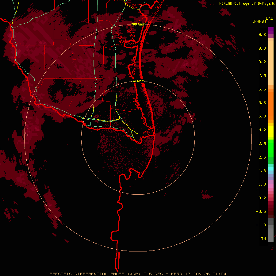Click the -1.3 value on the color scale
This screenshot has height=276, width=276.
[261, 225]
